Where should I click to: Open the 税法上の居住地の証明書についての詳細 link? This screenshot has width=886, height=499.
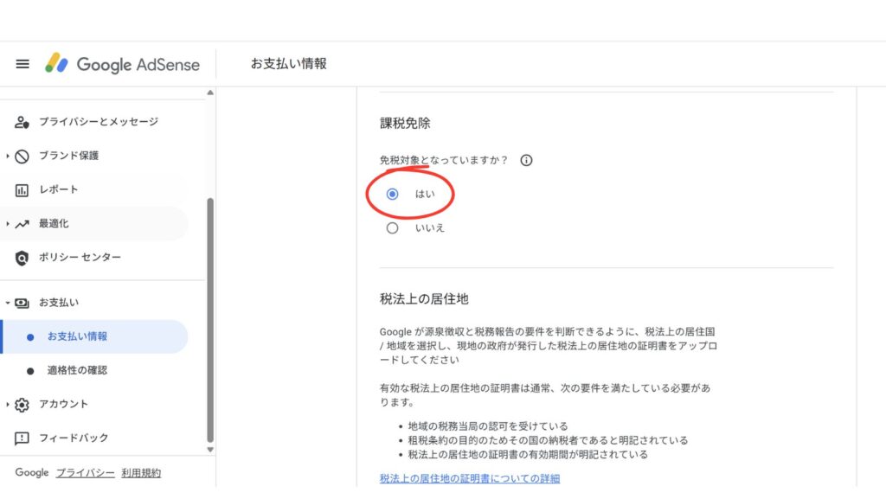click(470, 479)
